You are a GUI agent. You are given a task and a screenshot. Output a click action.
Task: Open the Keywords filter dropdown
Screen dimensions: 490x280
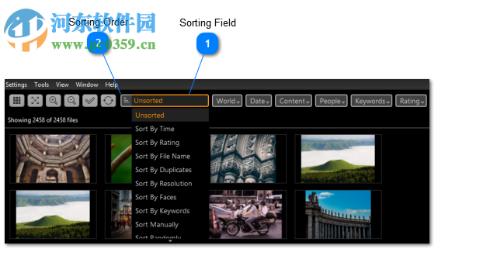point(371,101)
